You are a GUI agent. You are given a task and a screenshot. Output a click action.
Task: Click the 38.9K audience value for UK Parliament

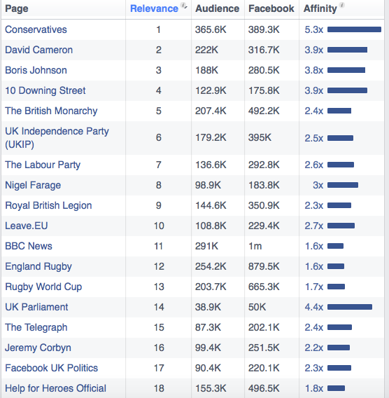208,307
